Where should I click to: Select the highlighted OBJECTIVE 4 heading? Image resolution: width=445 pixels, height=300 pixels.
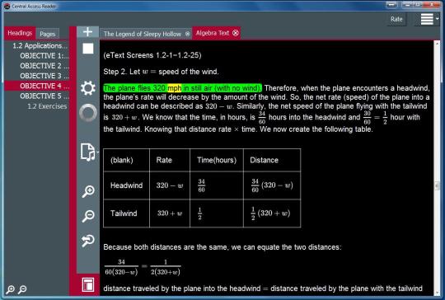tap(37, 86)
